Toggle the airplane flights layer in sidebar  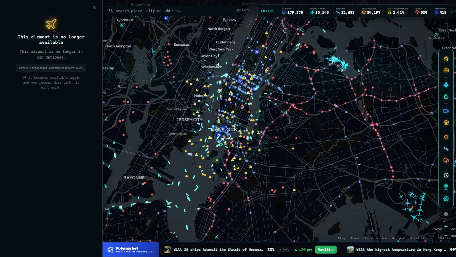pyautogui.click(x=446, y=85)
